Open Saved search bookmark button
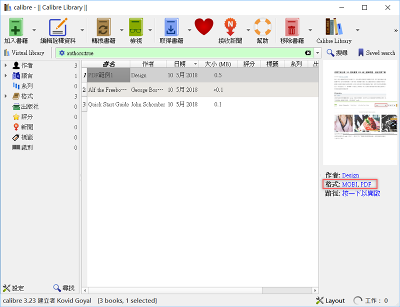Viewport: 400px width, 307px height. tap(376, 53)
